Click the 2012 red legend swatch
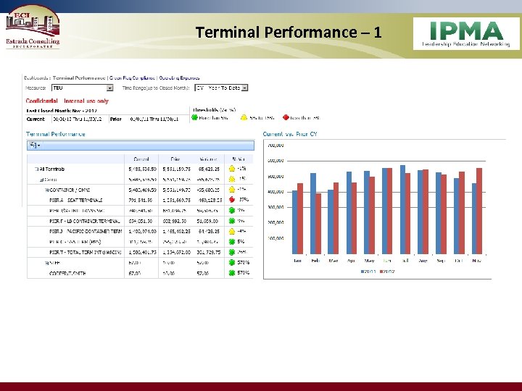Viewport: 522px width, 391px height. tap(381, 272)
